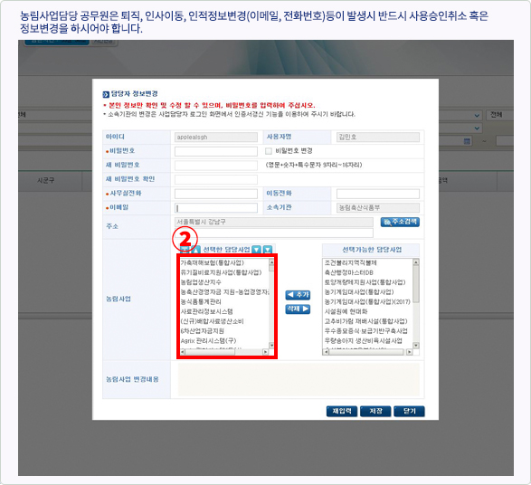The image size is (531, 485).
Task: Tick the 비밀번호 변경 checkbox
Action: coord(269,151)
